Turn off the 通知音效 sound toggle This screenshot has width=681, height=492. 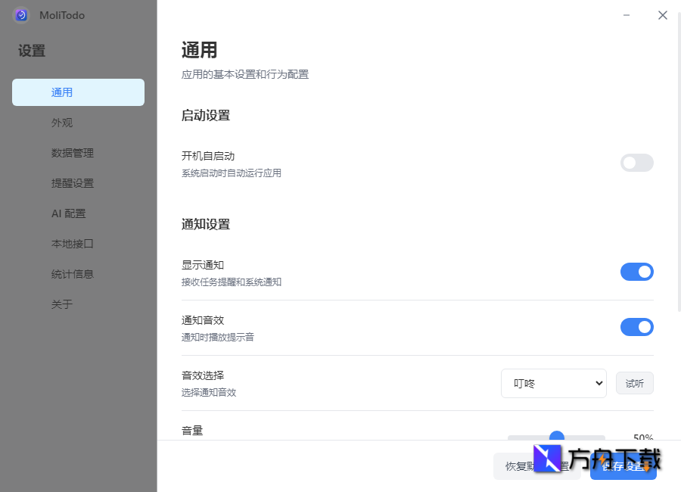point(636,327)
